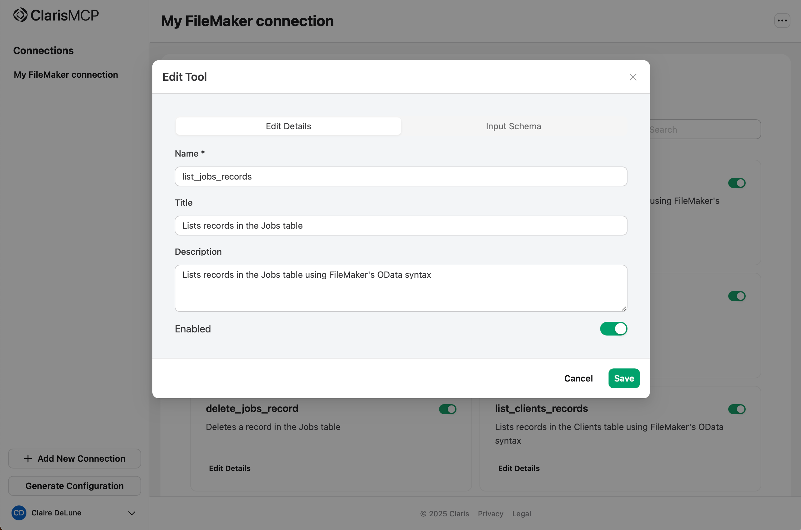Click the CD user avatar
The image size is (801, 530).
click(x=19, y=513)
